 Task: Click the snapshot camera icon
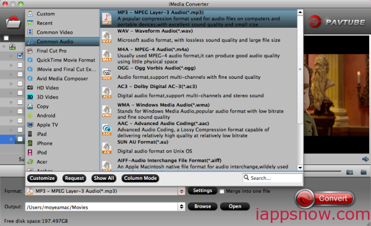pyautogui.click(x=349, y=172)
